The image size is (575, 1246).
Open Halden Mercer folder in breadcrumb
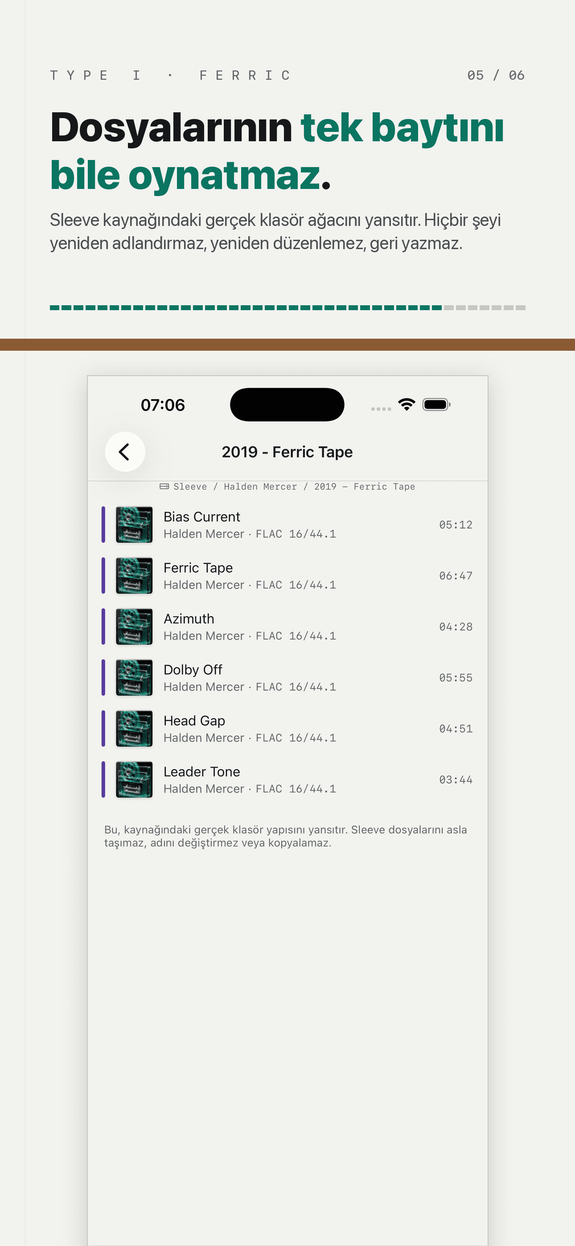260,487
